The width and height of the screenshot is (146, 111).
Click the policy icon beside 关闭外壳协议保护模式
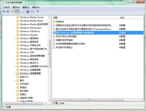(54, 37)
